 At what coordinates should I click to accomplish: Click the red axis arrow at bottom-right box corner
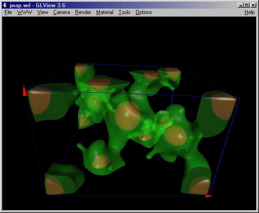[208, 196]
